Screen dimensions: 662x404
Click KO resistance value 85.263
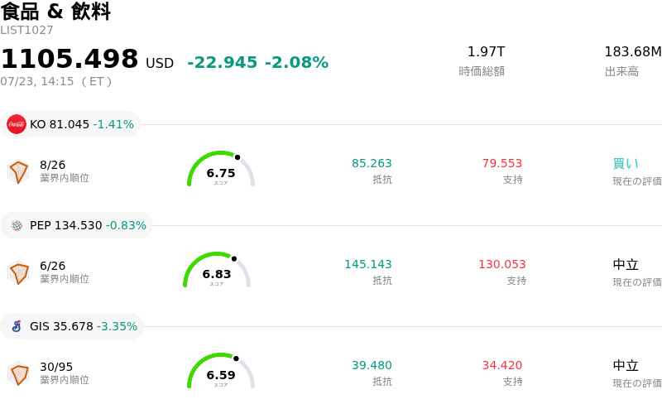[x=372, y=163]
